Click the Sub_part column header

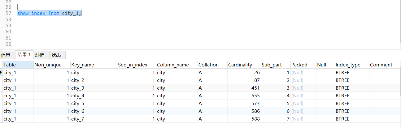(x=275, y=65)
